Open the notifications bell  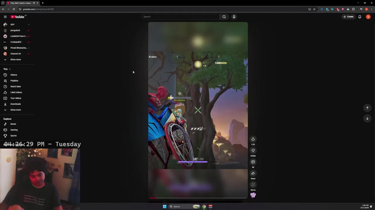pyautogui.click(x=360, y=17)
